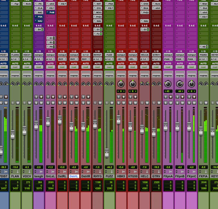Image resolution: width=218 pixels, height=209 pixels.
Task: Click the voice selector arrows on VOCV track
Action: tap(24, 172)
